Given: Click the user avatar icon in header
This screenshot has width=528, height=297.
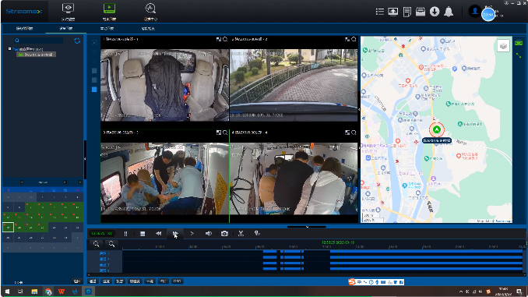Looking at the screenshot, I should point(475,12).
